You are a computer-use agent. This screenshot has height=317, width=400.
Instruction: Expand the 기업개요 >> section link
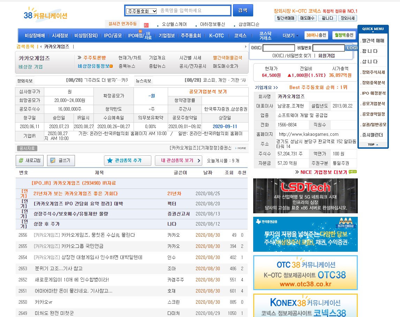click(x=266, y=87)
